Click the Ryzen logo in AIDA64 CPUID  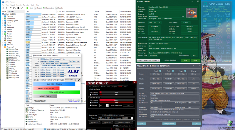point(192,13)
